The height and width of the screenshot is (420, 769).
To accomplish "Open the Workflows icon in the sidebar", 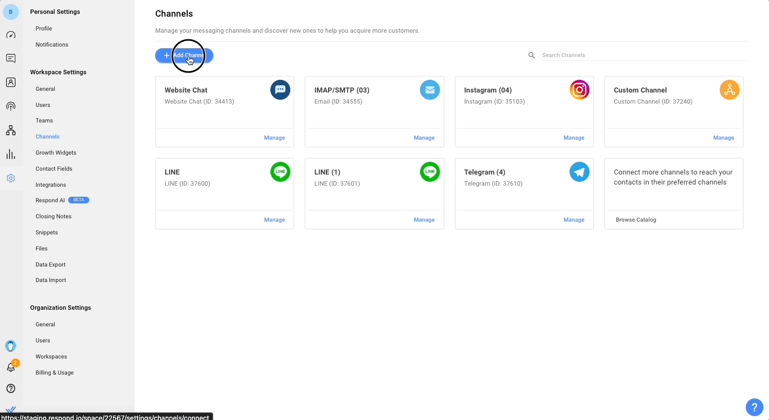I will [11, 130].
